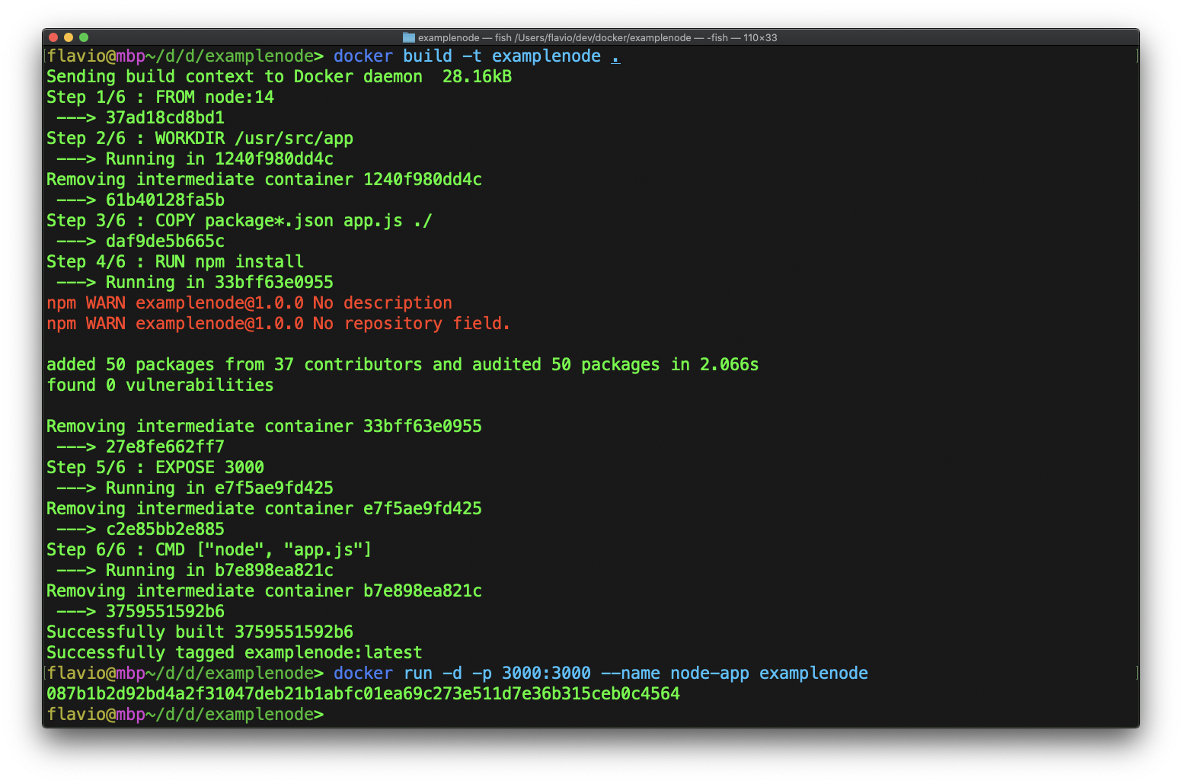Click the 'Step 6/6 : CMD' line

coord(209,550)
